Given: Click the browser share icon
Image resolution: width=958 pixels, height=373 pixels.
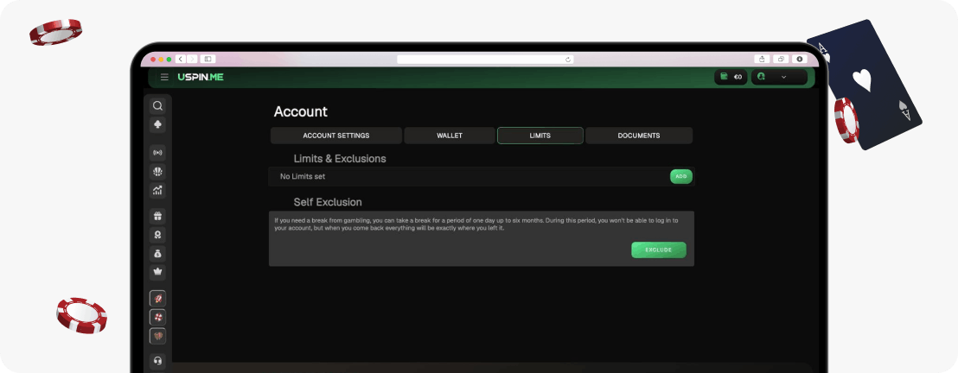Looking at the screenshot, I should tap(762, 60).
